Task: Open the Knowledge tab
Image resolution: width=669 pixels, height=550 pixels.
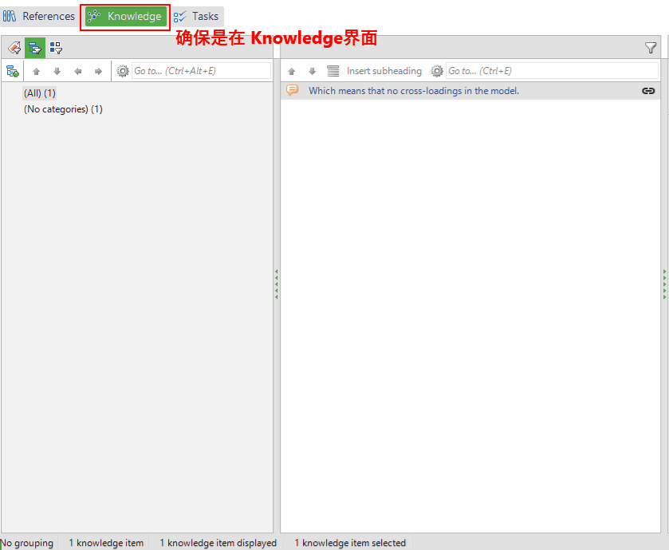Action: coord(125,16)
